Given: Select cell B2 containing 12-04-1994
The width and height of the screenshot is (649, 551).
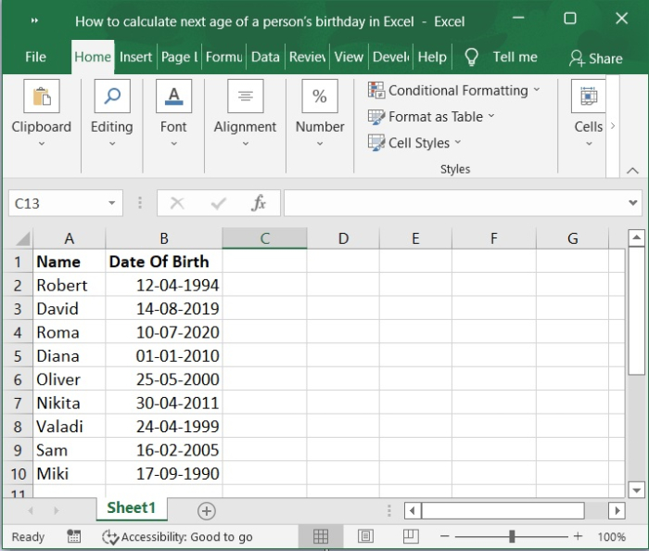Looking at the screenshot, I should [163, 285].
